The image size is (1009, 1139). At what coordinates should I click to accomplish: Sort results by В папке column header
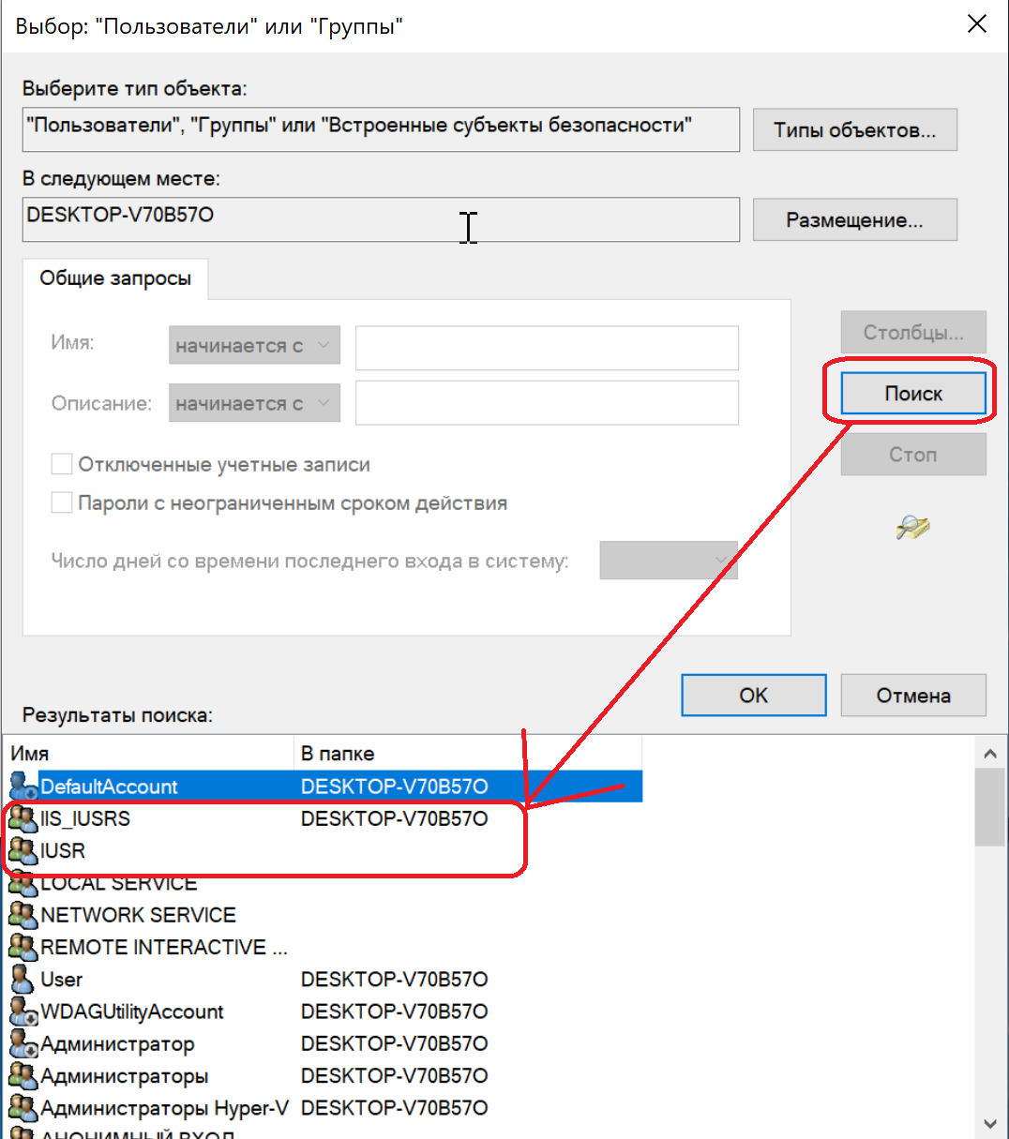pyautogui.click(x=468, y=754)
